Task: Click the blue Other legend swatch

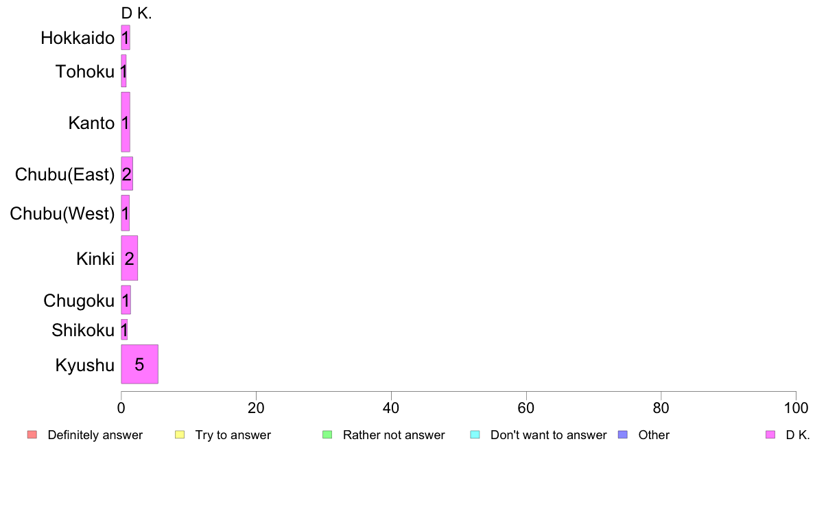Action: 623,435
